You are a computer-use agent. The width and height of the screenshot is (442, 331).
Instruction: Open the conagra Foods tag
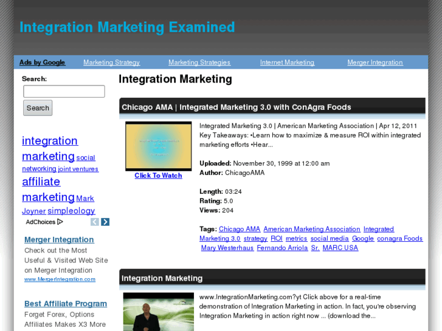point(400,239)
